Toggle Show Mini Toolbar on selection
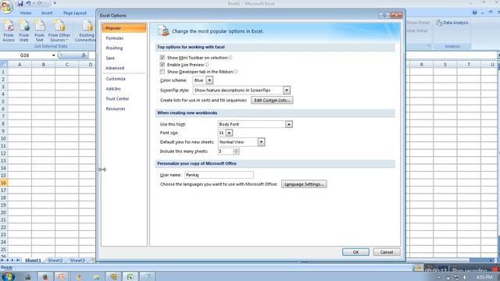 coord(162,58)
